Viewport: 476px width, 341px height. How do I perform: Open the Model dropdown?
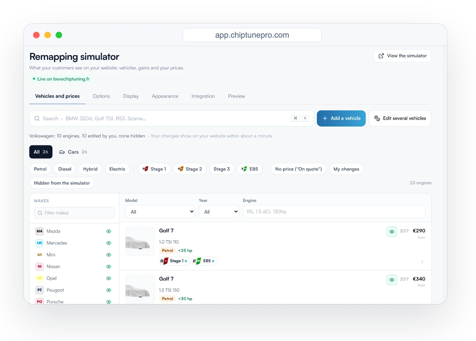(160, 211)
